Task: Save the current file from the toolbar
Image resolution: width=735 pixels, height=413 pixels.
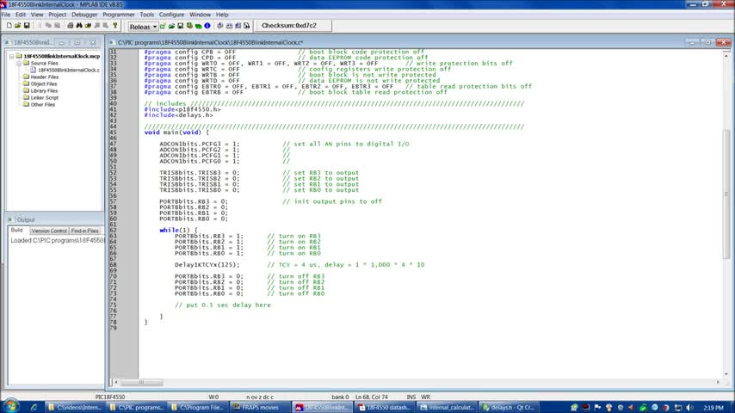Action: tap(27, 26)
